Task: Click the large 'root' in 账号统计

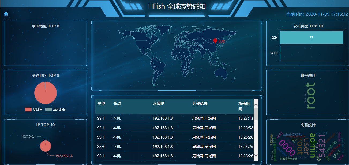Action: 311,96
